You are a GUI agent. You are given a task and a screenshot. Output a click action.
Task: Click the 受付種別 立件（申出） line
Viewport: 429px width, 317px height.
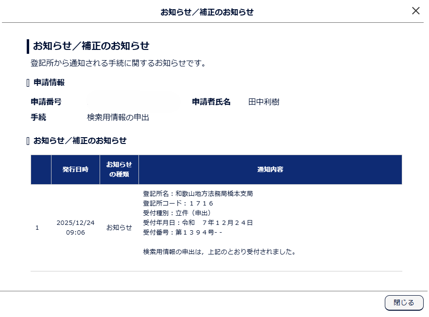177,213
